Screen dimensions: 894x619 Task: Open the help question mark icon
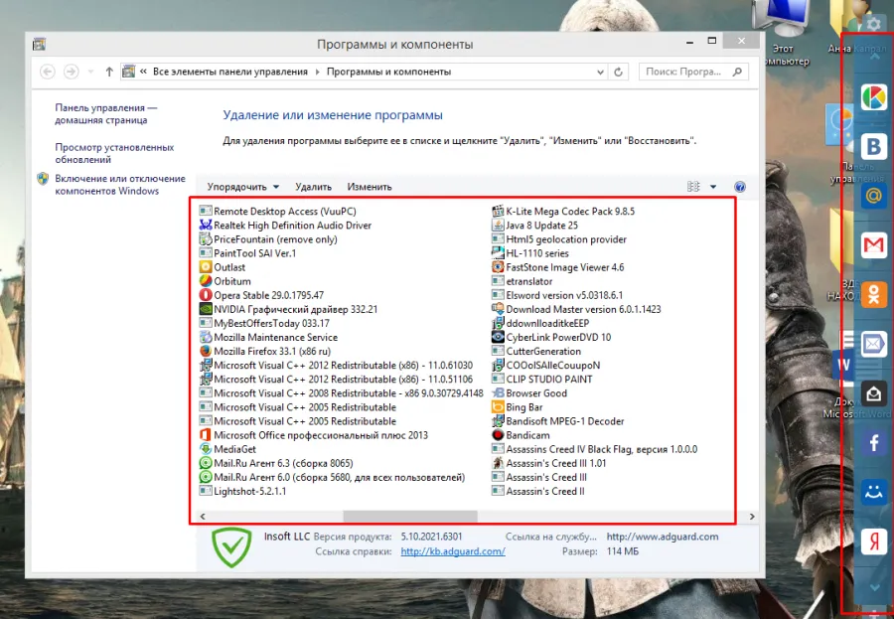click(740, 187)
